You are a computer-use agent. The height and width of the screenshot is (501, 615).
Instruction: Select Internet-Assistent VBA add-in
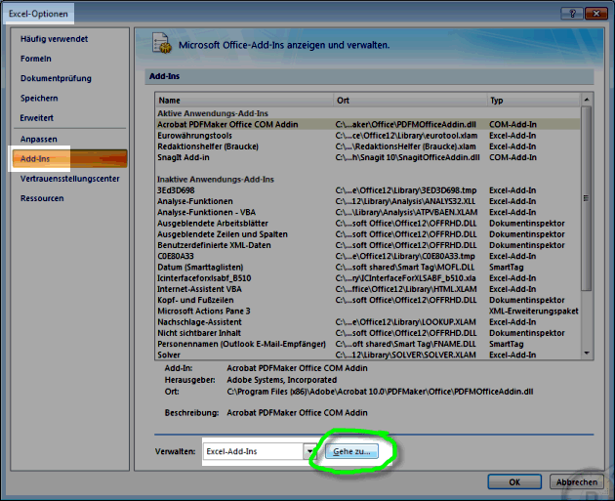click(x=367, y=289)
